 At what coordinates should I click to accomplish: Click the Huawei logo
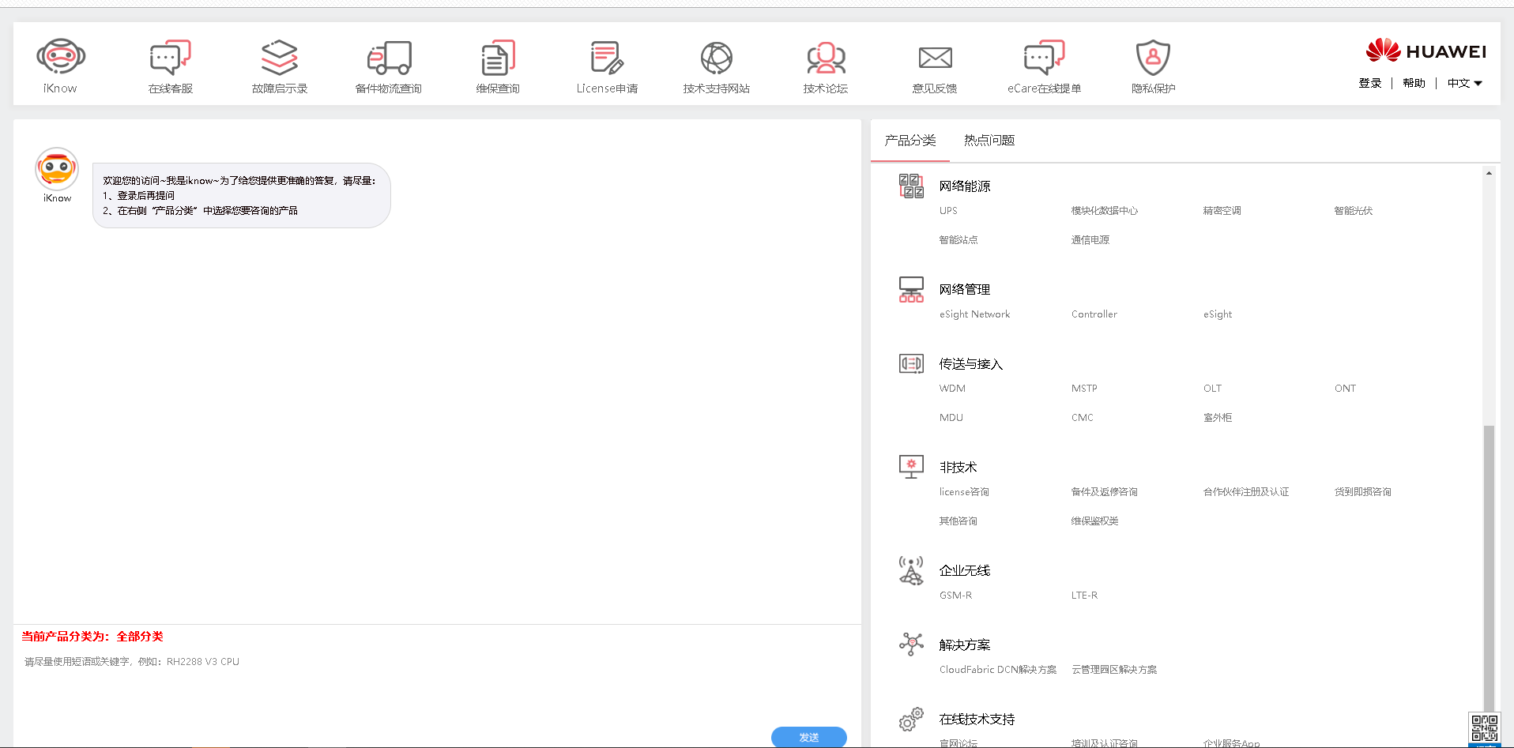(x=1425, y=51)
